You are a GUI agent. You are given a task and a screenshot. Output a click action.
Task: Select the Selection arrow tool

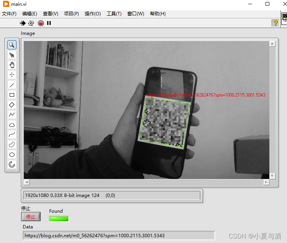[x=12, y=55]
